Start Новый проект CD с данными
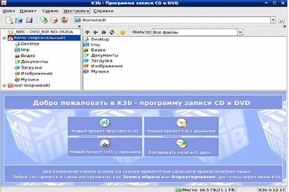 click(182, 126)
